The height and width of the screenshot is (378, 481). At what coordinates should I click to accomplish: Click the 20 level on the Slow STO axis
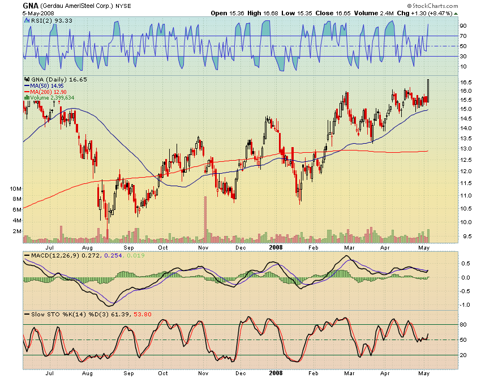point(463,355)
